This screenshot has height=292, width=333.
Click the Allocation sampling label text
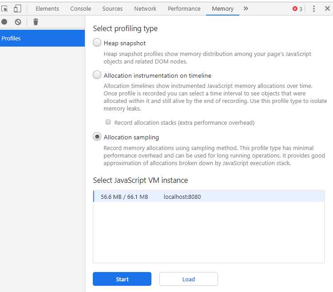[x=131, y=137]
